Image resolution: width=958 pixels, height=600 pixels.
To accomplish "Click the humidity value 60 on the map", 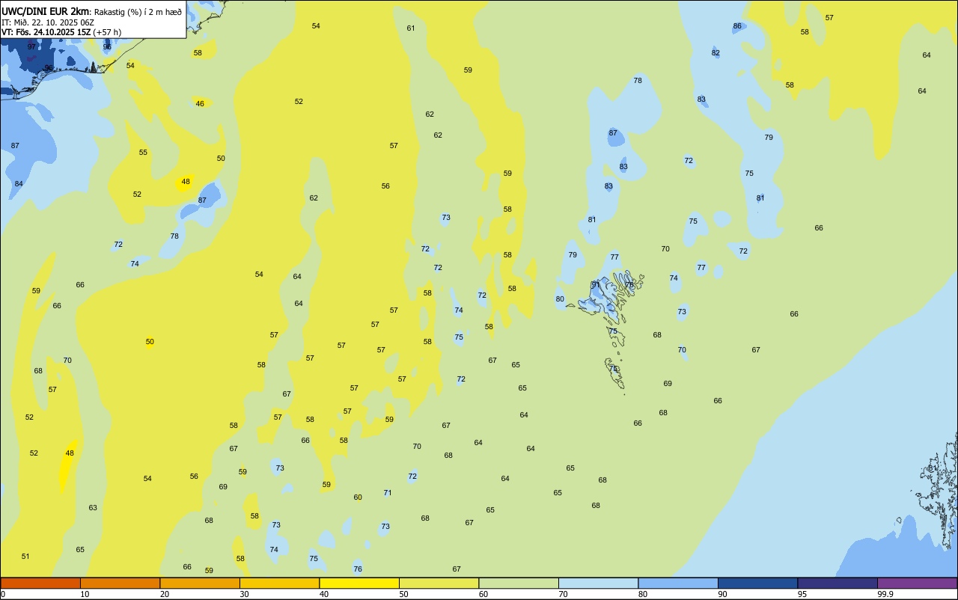I will [358, 497].
